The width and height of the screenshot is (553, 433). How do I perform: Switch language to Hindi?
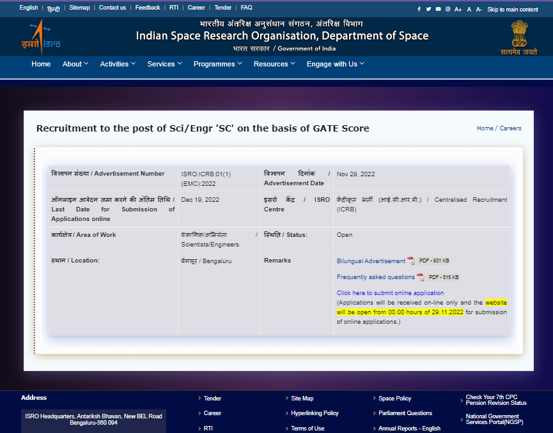[x=53, y=8]
